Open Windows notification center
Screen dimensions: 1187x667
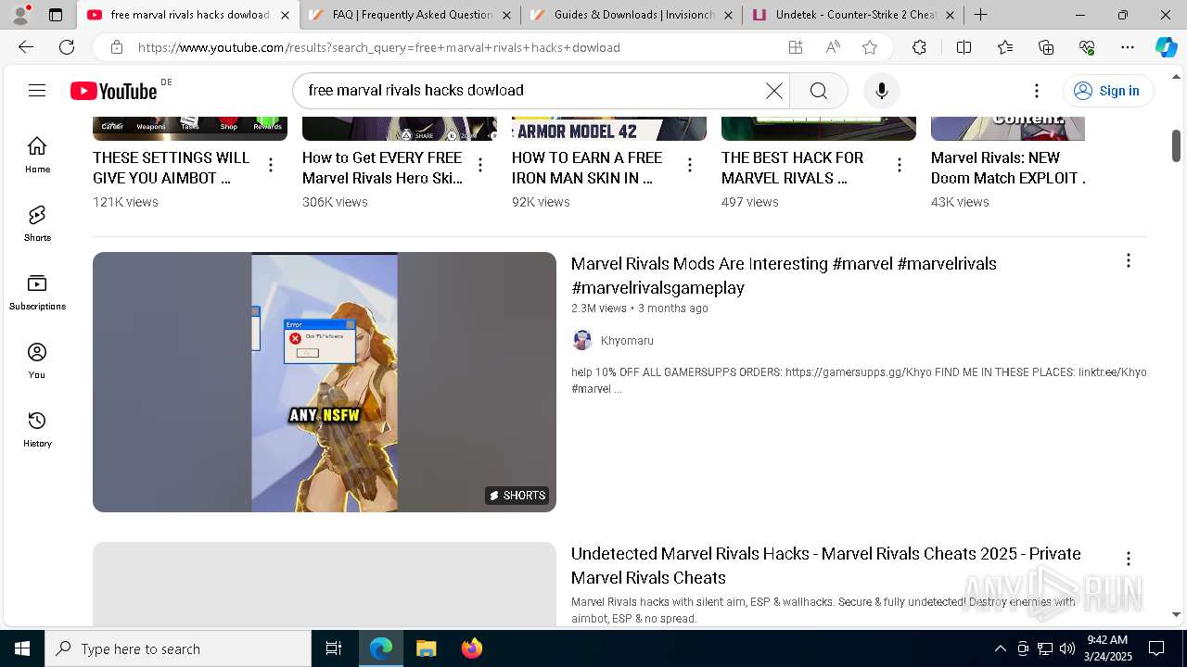click(x=1156, y=648)
